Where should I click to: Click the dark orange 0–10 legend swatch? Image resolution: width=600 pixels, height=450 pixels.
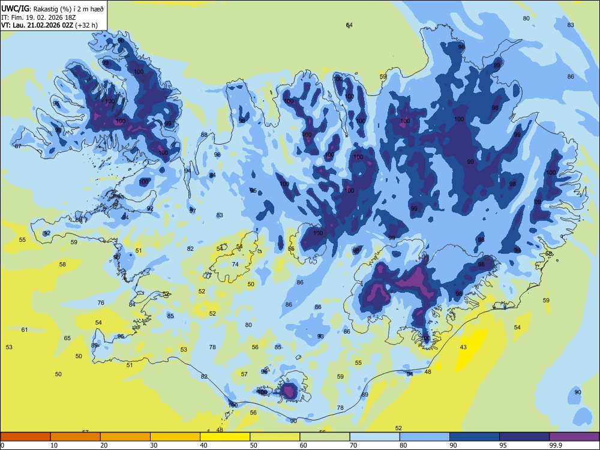[25, 437]
